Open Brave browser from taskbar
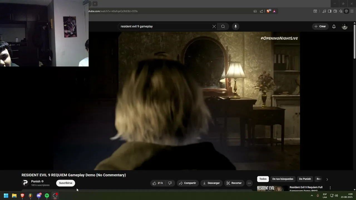Image resolution: width=356 pixels, height=200 pixels. click(x=22, y=196)
